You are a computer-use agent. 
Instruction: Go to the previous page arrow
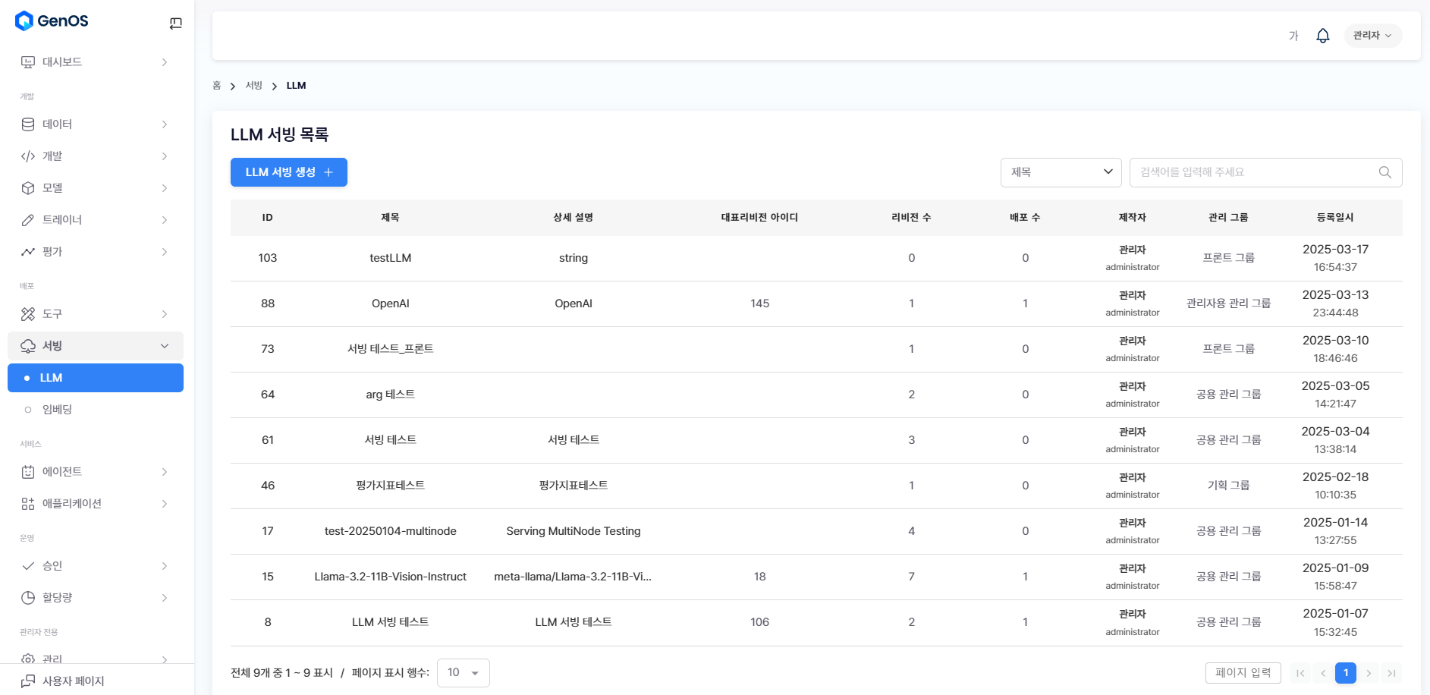[x=1323, y=673]
